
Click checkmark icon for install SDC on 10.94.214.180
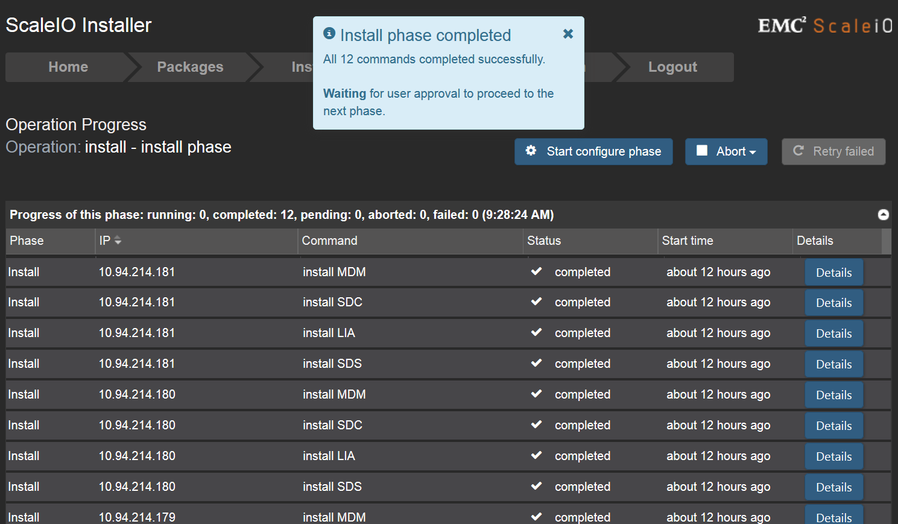(x=536, y=425)
